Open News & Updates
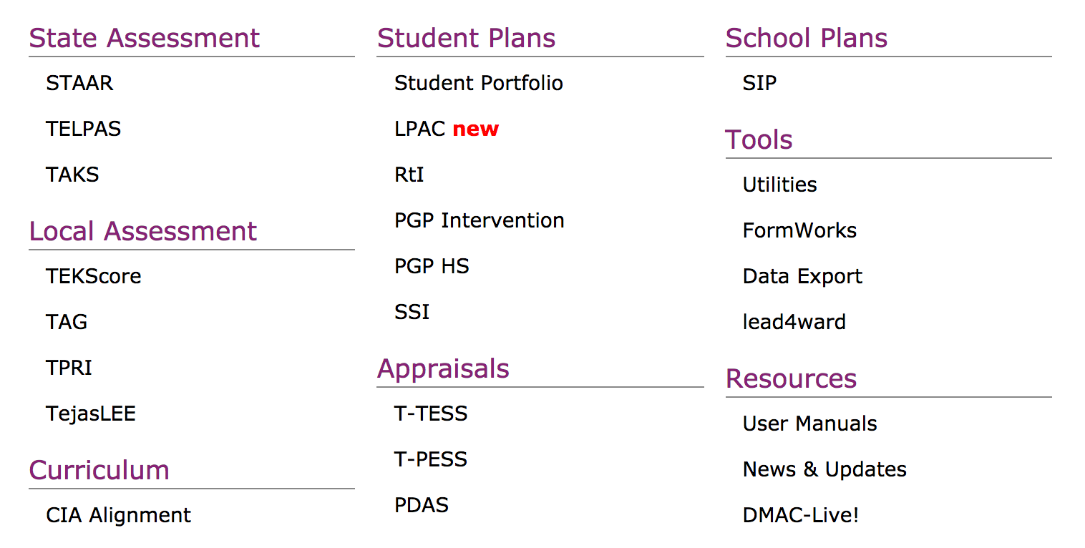Screen dimensions: 1085x548 point(824,469)
